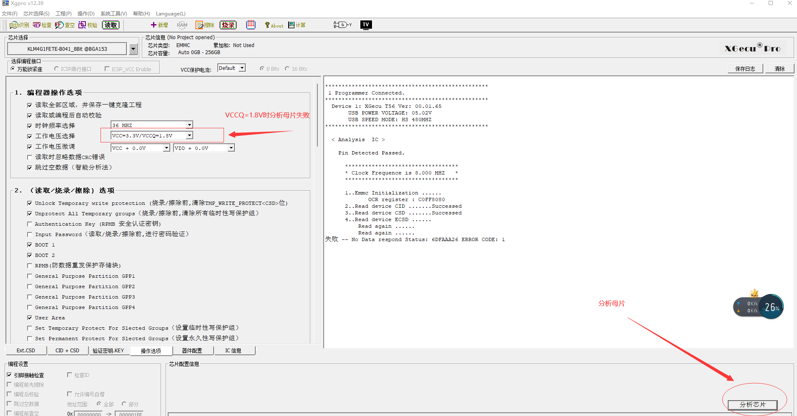
Task: Enable the RPMB partition checkbox
Action: click(x=30, y=266)
